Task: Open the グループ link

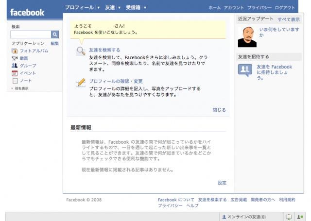Action: (28, 66)
